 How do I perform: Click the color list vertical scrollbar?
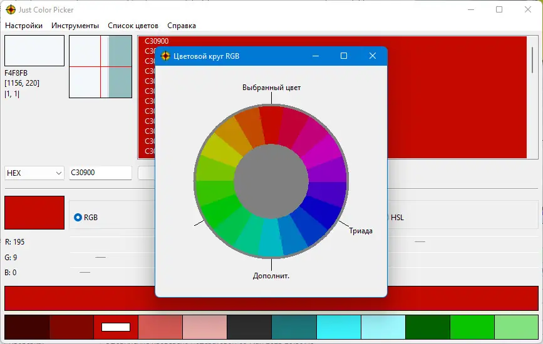coord(532,60)
